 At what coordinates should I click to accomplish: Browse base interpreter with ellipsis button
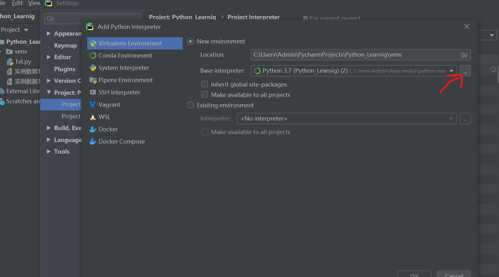coord(465,71)
